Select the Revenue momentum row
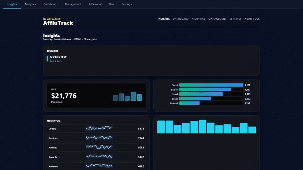Screen dimensions: 303x170 point(96,166)
